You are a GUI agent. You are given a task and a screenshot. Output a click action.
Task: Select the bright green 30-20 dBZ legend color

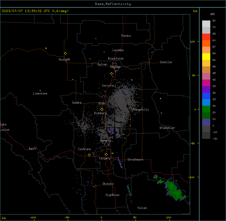click(206, 109)
